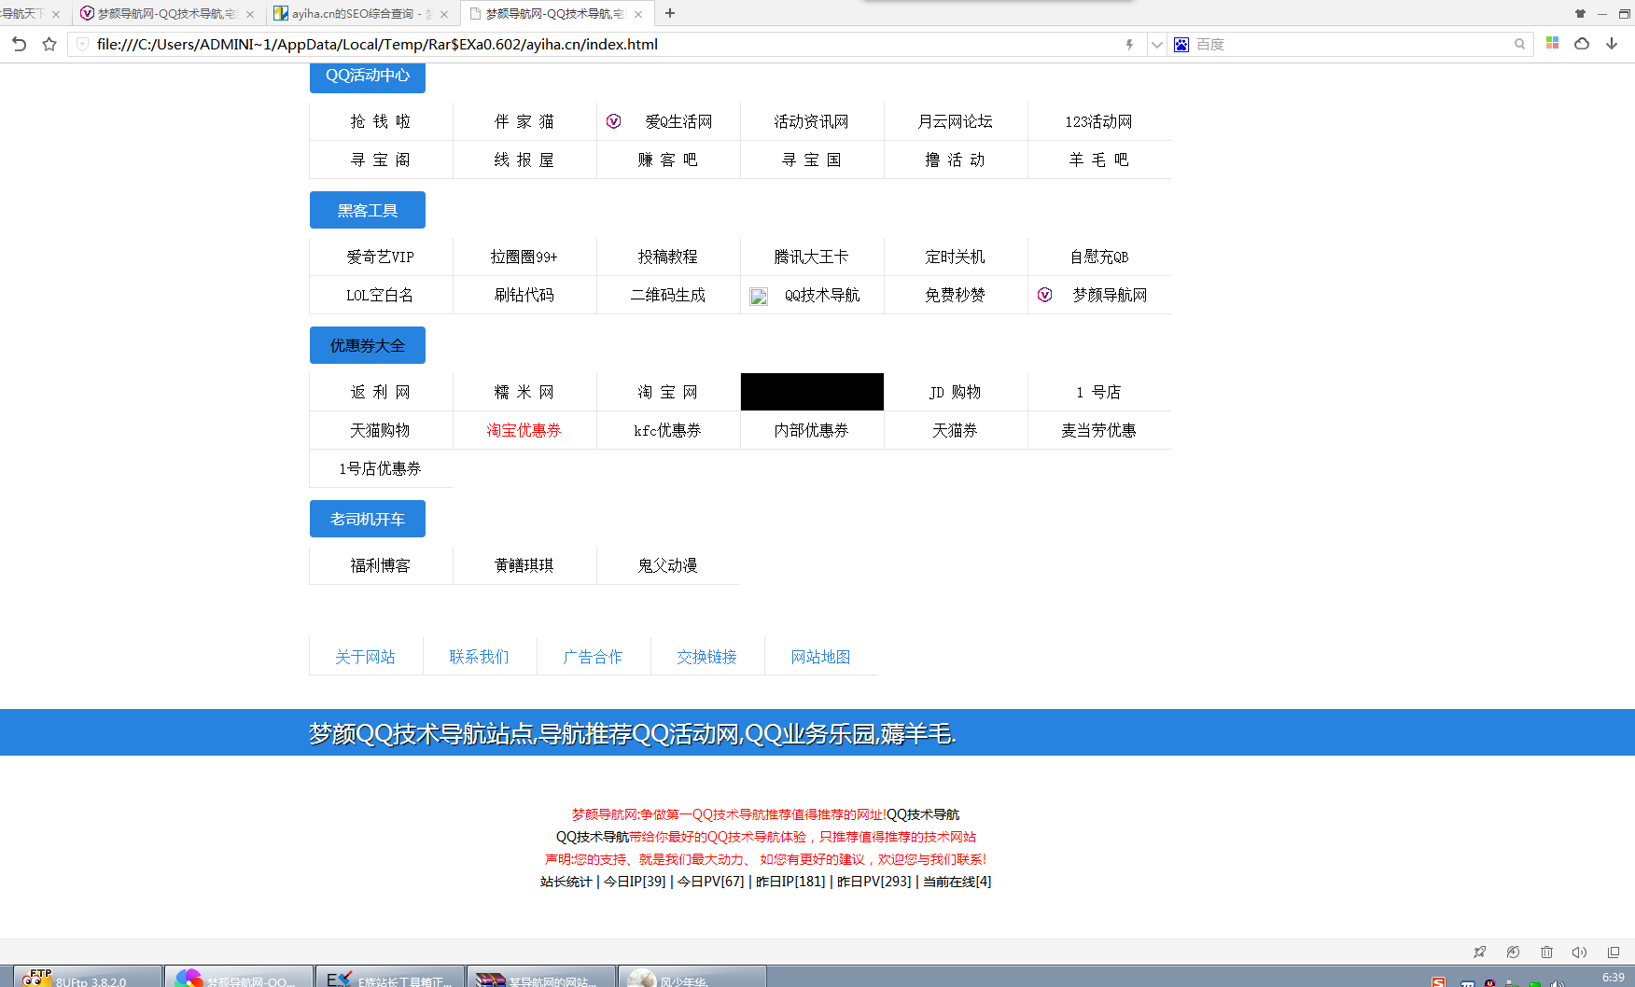Click the 站长统计 link
The width and height of the screenshot is (1635, 987).
tap(566, 882)
